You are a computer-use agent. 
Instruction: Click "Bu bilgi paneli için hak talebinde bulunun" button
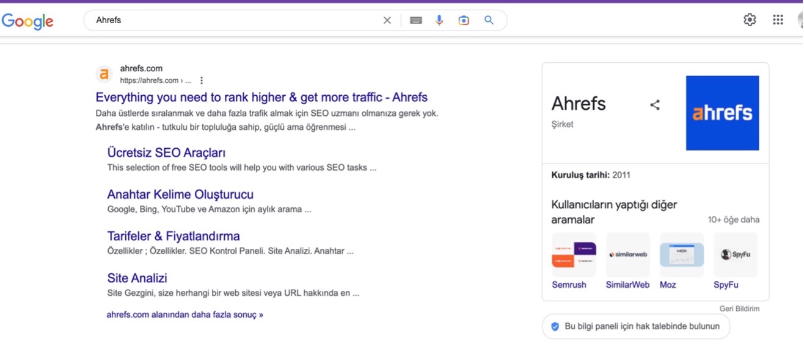635,326
